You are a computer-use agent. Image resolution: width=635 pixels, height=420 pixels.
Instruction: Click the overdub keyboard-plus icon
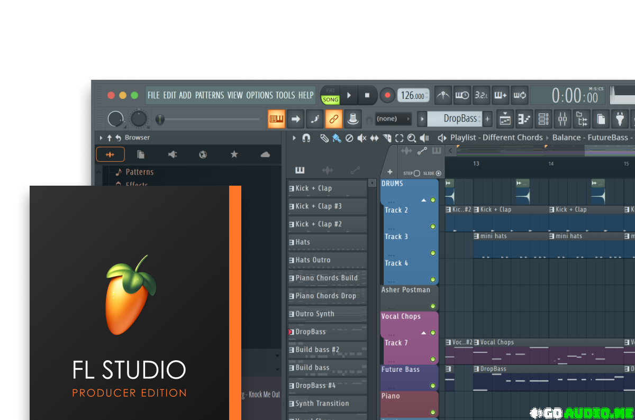tap(500, 96)
